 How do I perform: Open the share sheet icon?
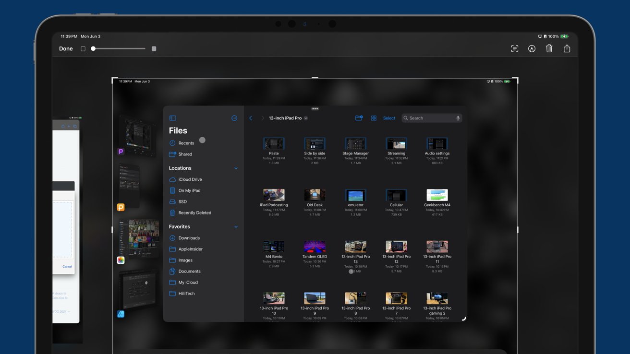point(567,48)
